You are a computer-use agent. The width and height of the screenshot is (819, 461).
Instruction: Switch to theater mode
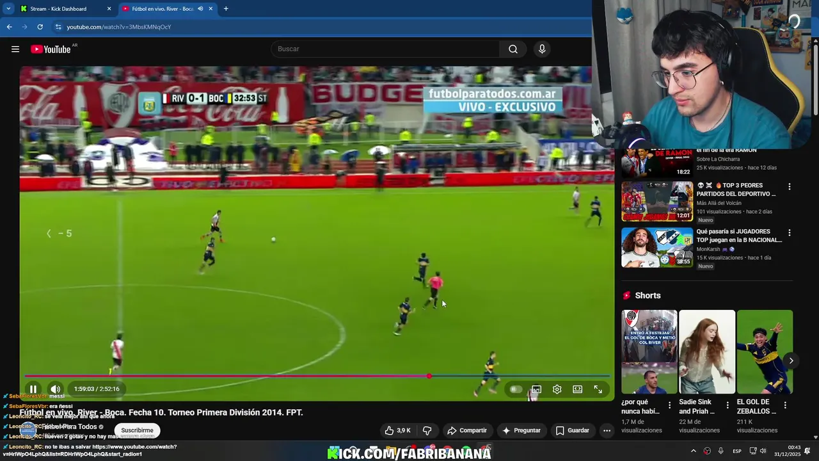[x=577, y=389]
